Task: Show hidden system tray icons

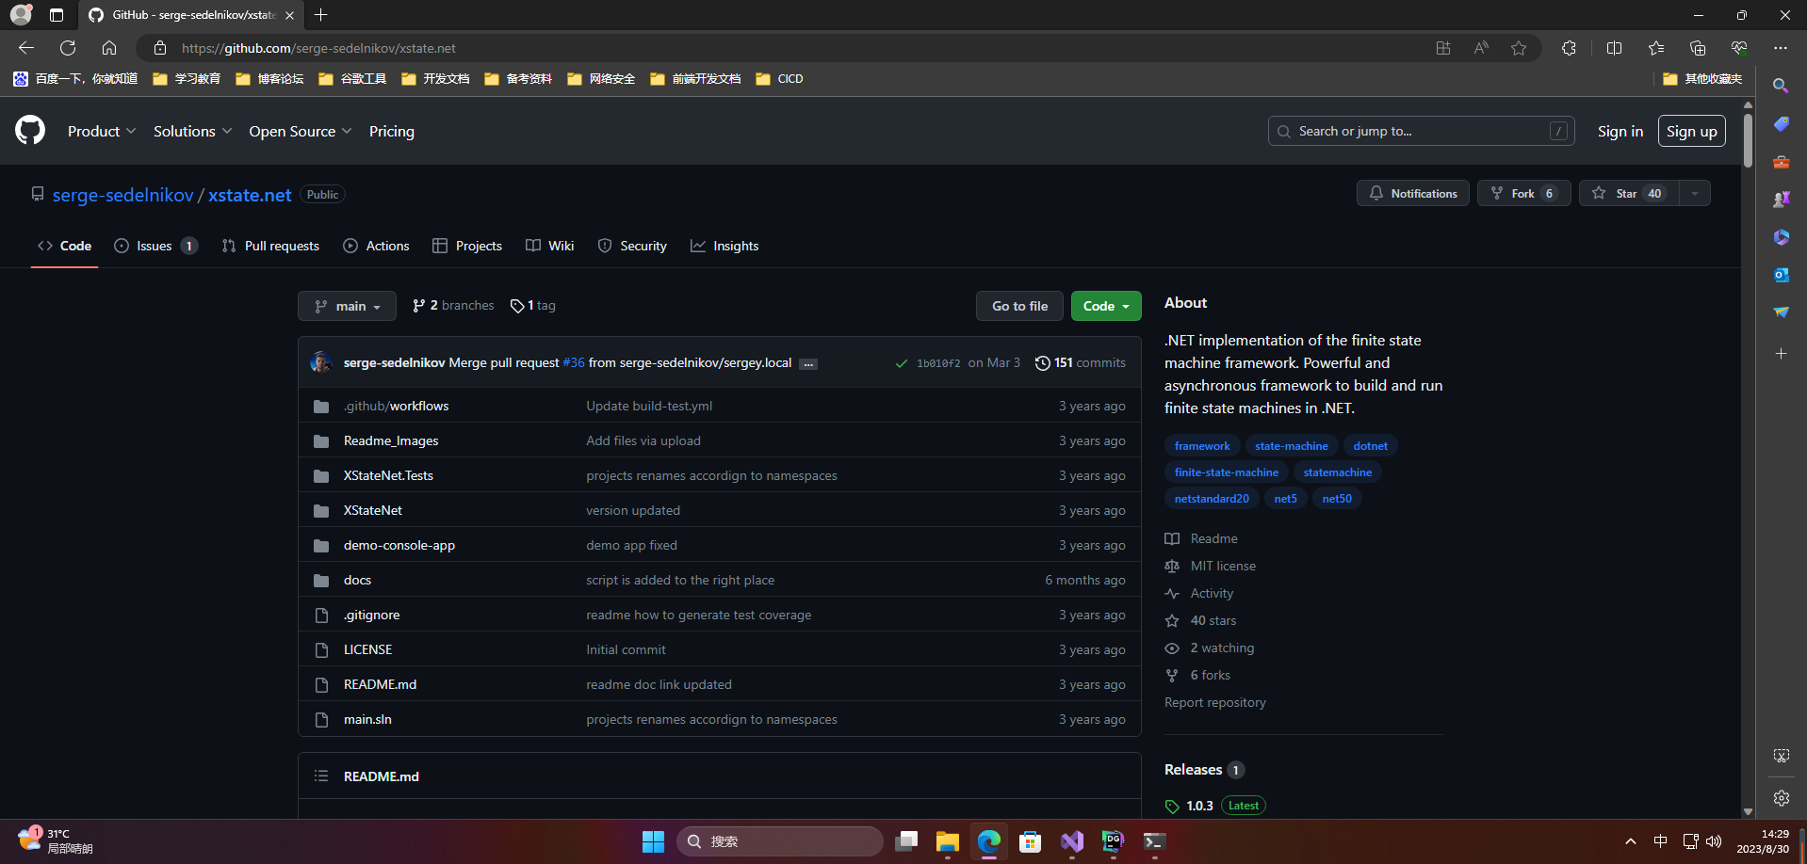Action: [1630, 841]
